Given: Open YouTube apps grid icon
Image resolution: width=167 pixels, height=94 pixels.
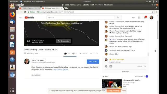Looking at the screenshot, I should (x=139, y=17).
